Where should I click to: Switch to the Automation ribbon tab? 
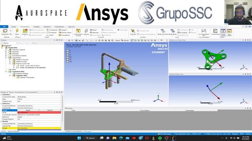(x=59, y=27)
